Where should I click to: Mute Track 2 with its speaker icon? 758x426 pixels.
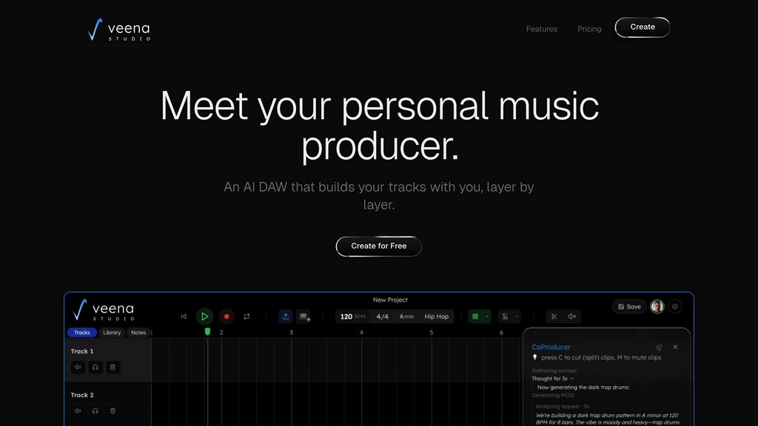click(78, 411)
